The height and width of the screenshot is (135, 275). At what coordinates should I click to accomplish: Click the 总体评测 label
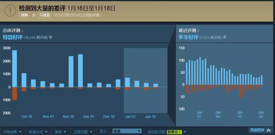[13, 31]
